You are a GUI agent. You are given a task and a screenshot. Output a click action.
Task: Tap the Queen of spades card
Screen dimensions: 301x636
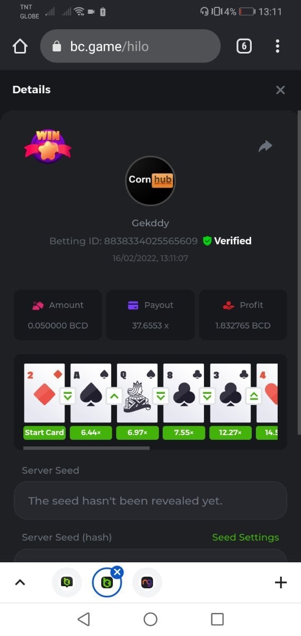pos(137,393)
